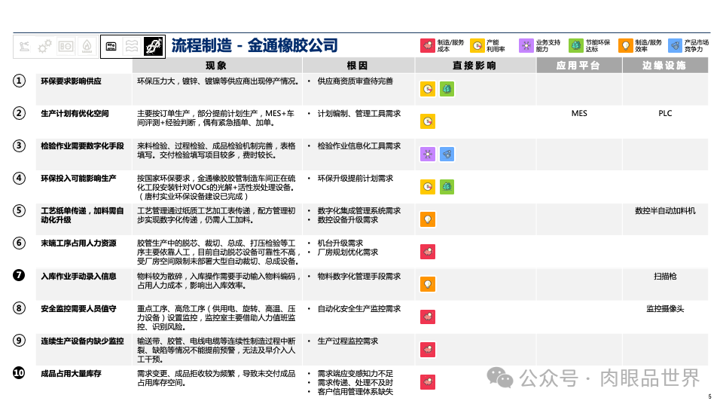Click the row label 成品占用大量库存
Image resolution: width=723 pixels, height=407 pixels.
(71, 374)
